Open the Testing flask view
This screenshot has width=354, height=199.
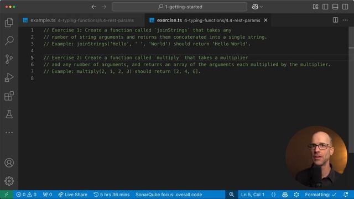click(9, 114)
